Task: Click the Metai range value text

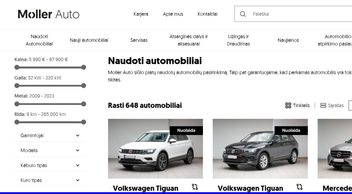Action: (x=42, y=96)
